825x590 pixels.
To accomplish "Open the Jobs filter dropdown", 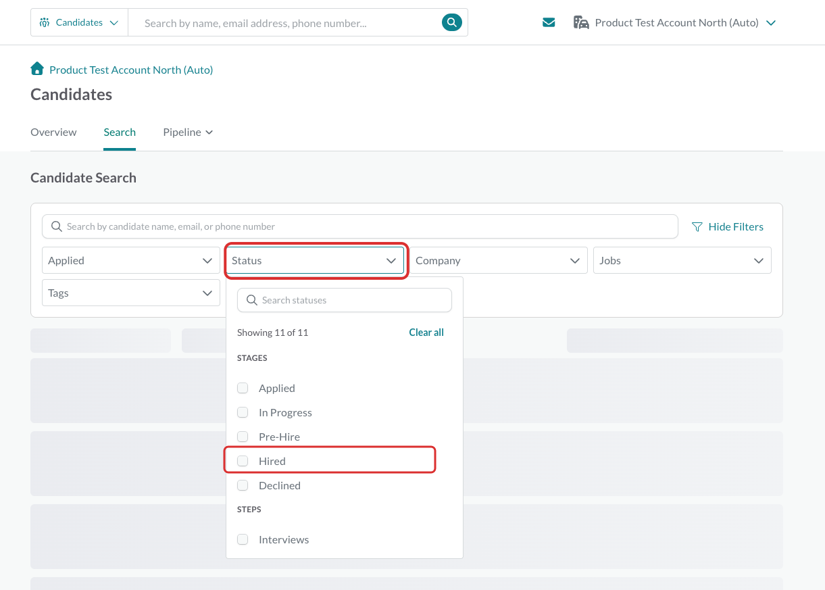I will [x=682, y=260].
